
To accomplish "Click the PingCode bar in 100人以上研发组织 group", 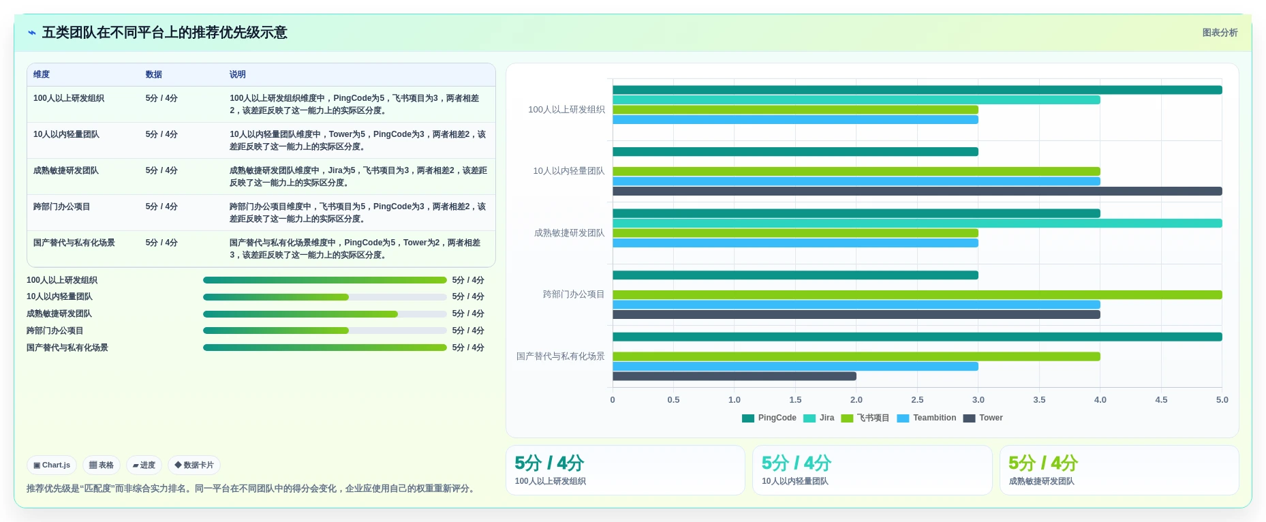I will pyautogui.click(x=917, y=90).
